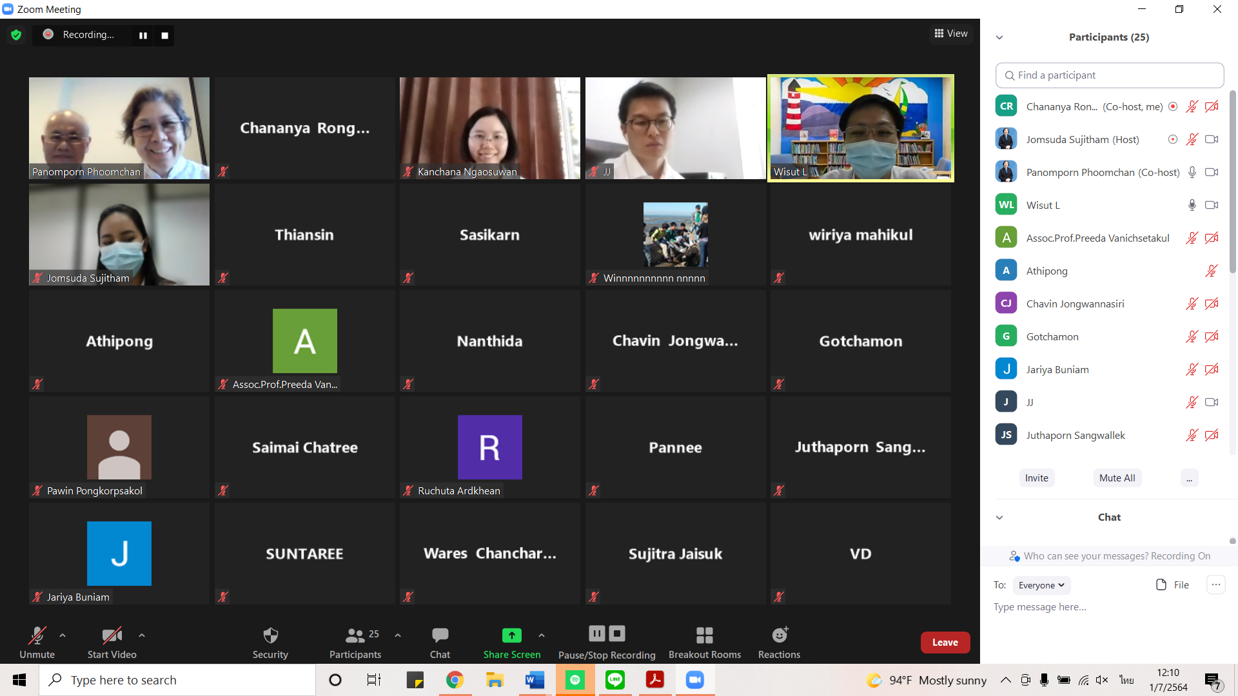Viewport: 1238px width, 696px height.
Task: Open LINE app from the taskbar
Action: 615,680
